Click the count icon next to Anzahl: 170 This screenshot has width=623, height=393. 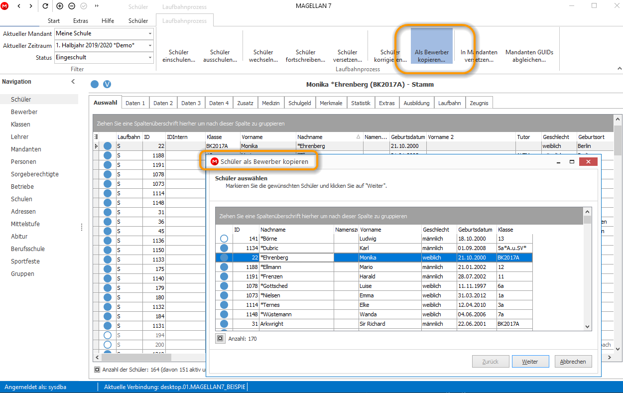coord(220,338)
